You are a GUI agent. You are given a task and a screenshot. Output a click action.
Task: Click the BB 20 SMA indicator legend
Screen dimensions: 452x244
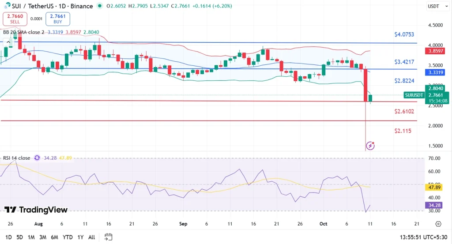(x=24, y=32)
